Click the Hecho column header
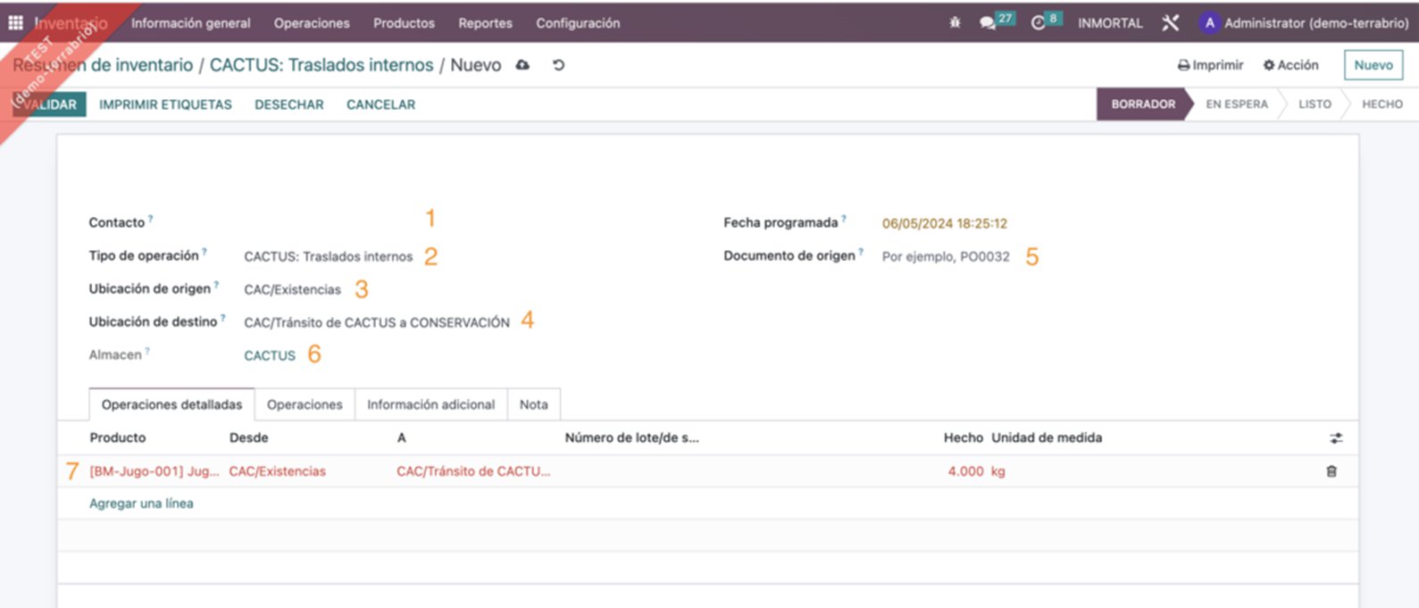 pos(964,437)
